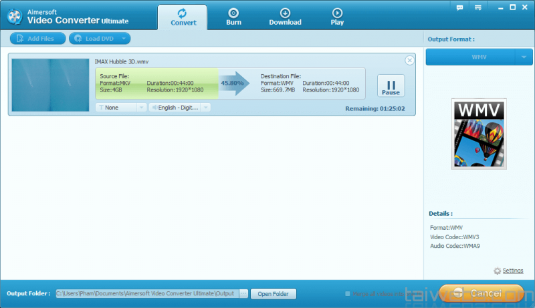Click the Settings gear icon
The width and height of the screenshot is (535, 308).
[x=497, y=271]
